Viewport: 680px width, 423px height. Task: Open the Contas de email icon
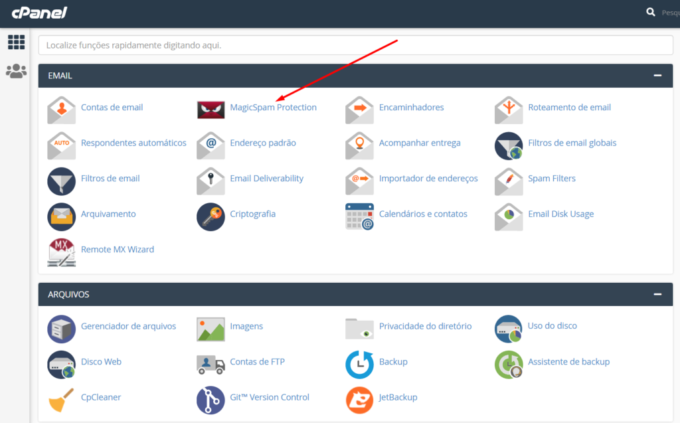tap(61, 110)
